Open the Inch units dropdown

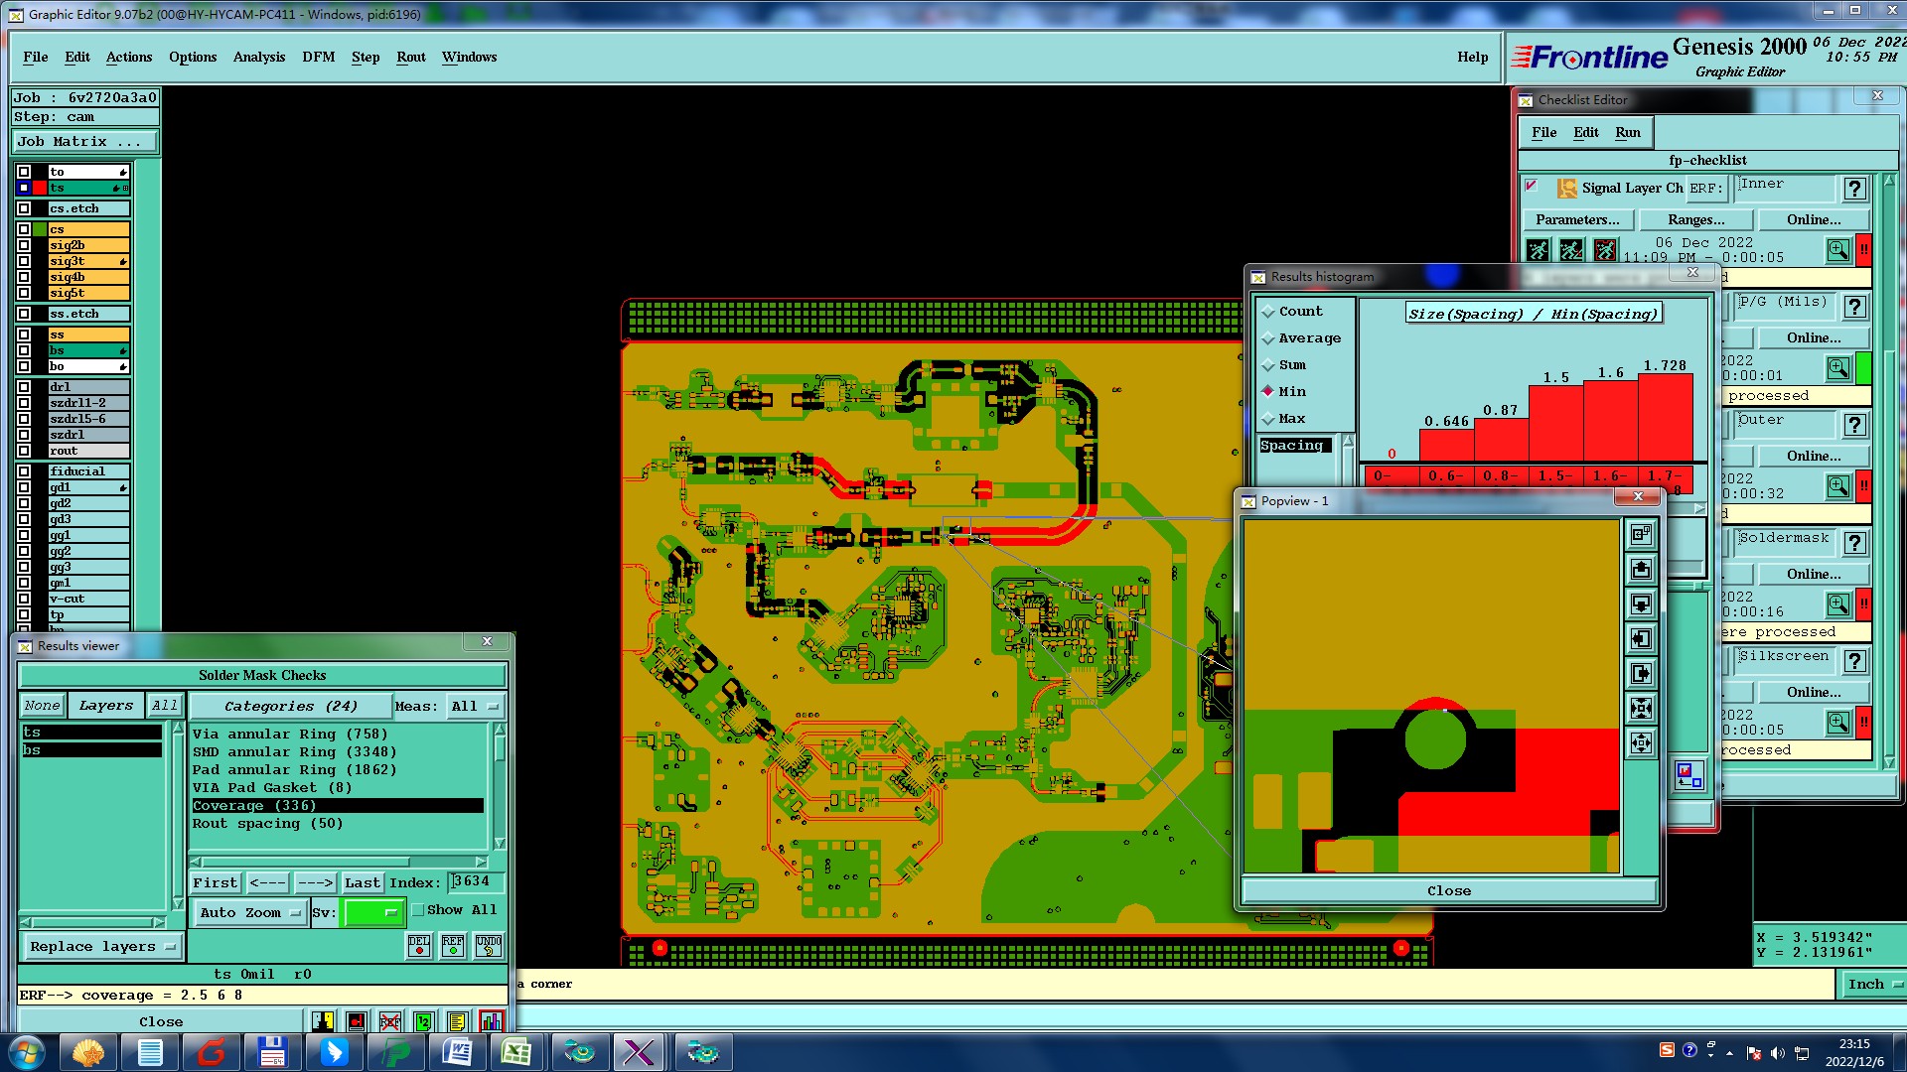(1873, 985)
